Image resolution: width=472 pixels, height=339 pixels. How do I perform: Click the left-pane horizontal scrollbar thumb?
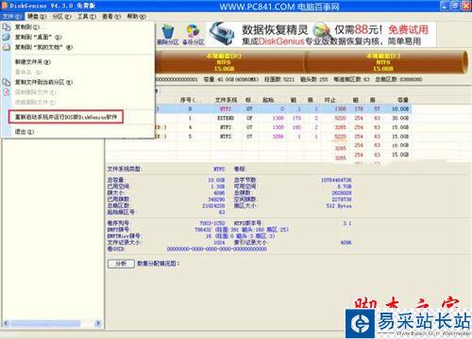point(45,323)
